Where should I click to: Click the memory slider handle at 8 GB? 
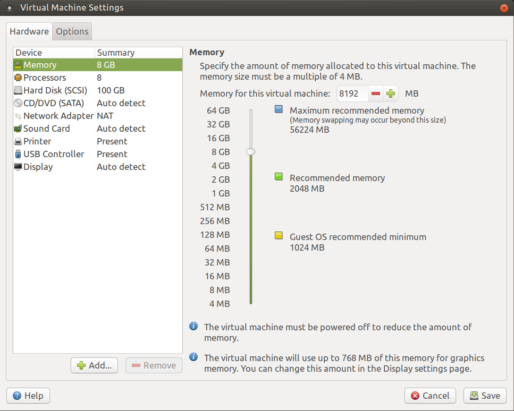251,152
